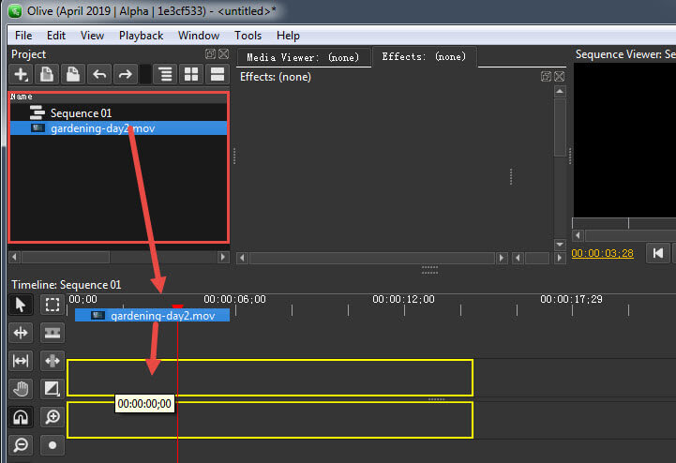The image size is (676, 463).
Task: Open the Help menu
Action: pyautogui.click(x=288, y=36)
